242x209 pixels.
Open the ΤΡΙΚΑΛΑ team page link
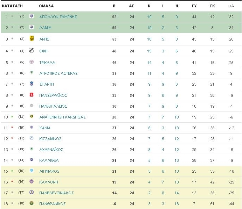47,63
